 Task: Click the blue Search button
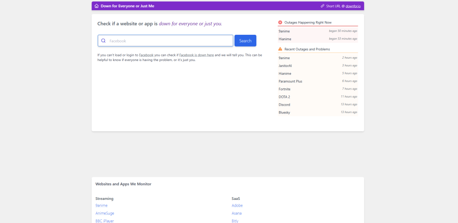[x=245, y=41]
